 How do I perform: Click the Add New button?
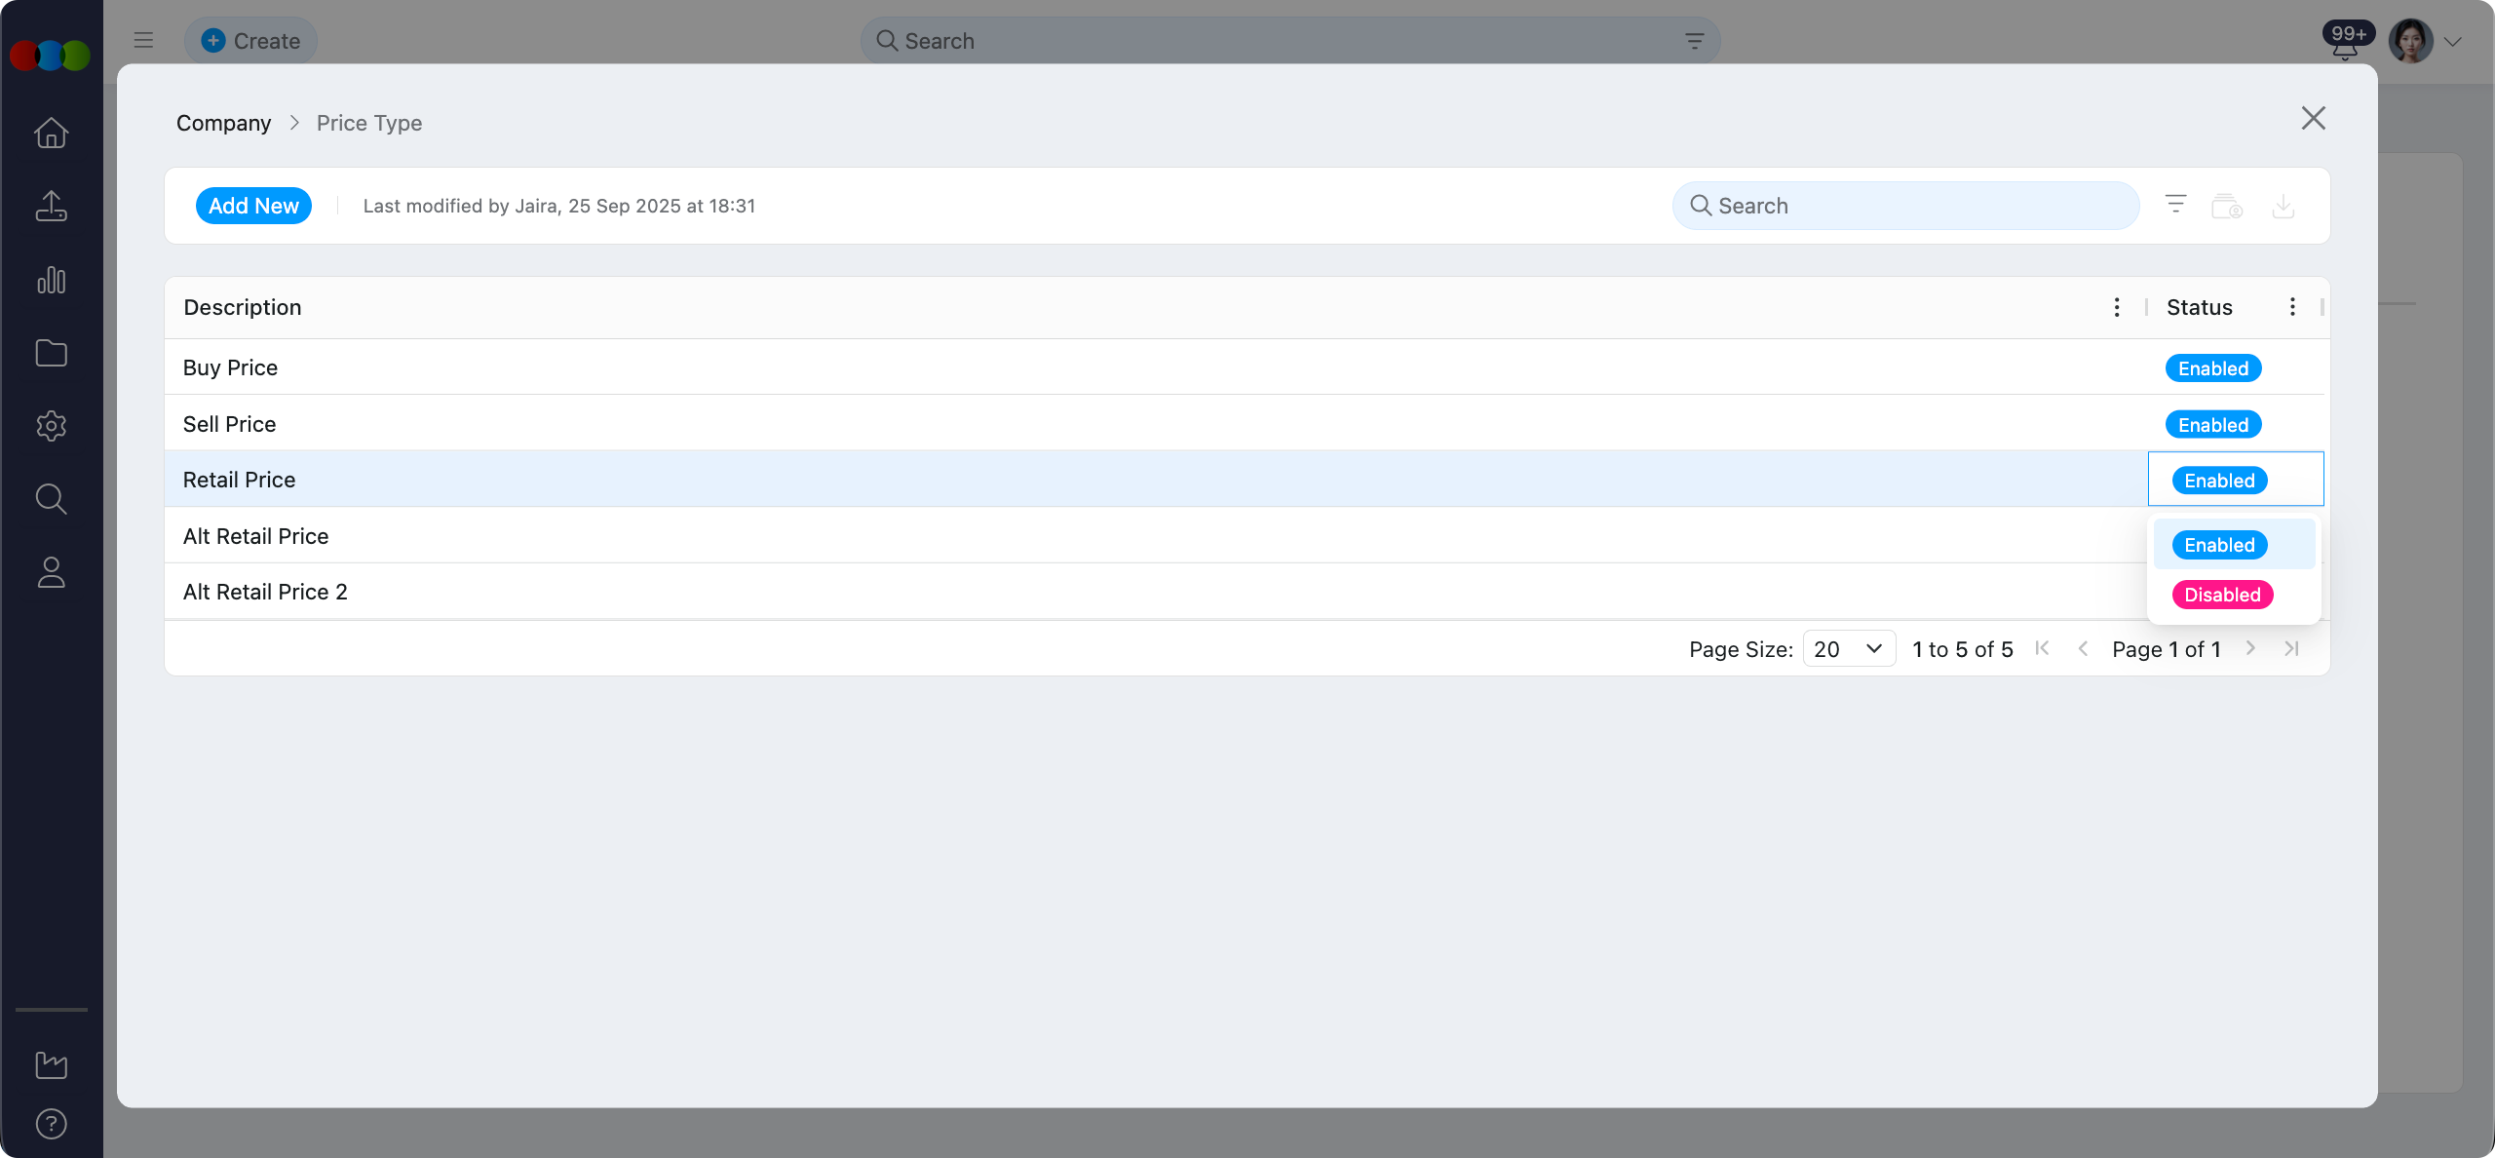point(253,206)
